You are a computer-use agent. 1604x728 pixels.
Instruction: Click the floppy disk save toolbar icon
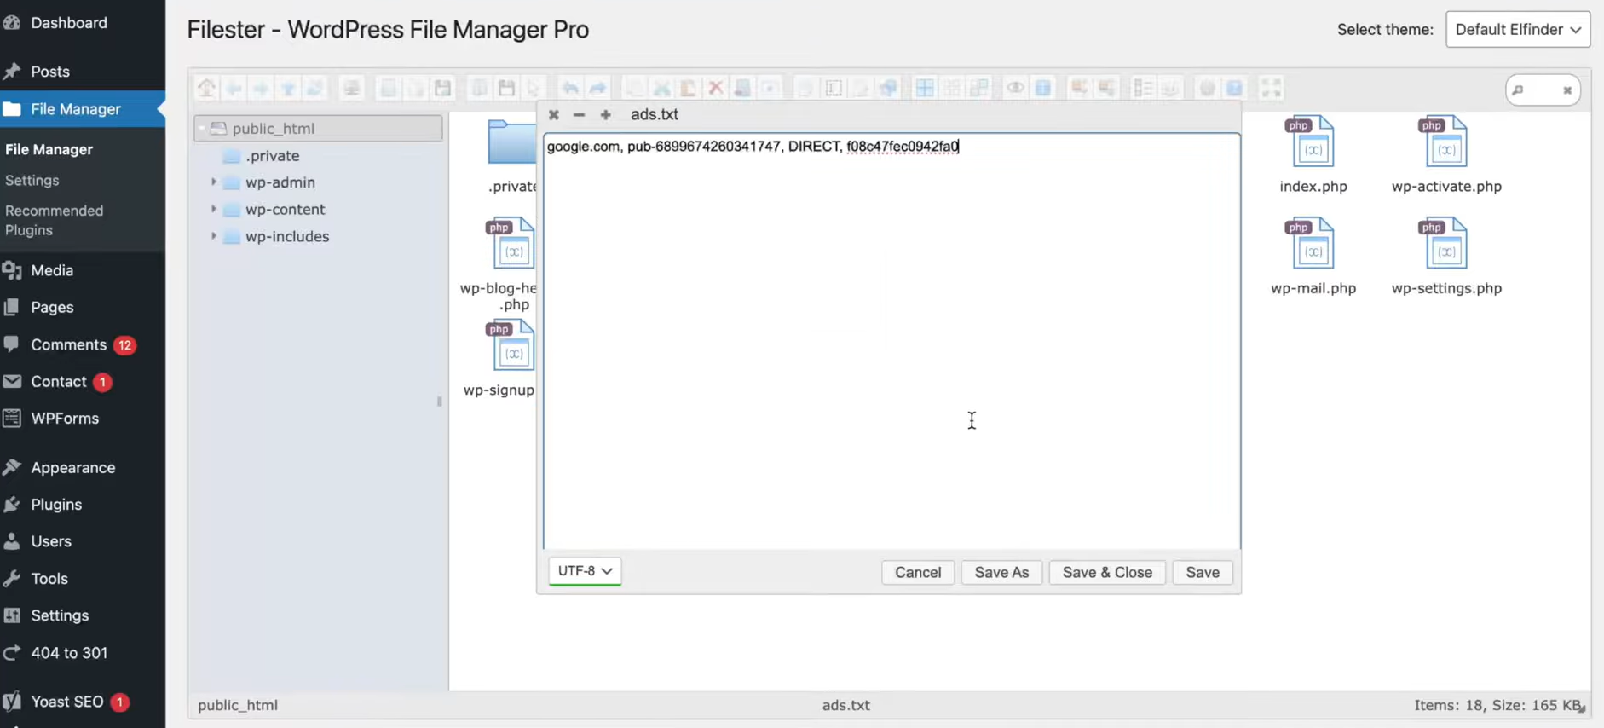click(442, 88)
